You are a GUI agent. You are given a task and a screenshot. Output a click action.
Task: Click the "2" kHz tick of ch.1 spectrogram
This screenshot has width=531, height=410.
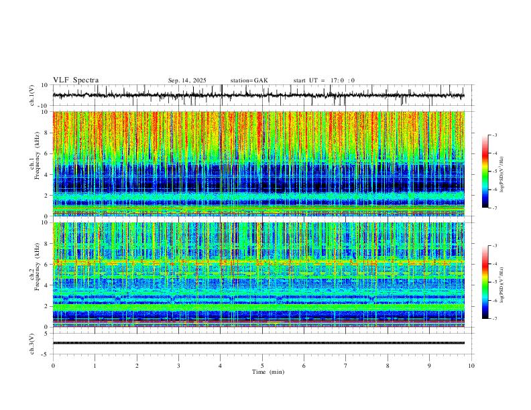tap(47, 195)
